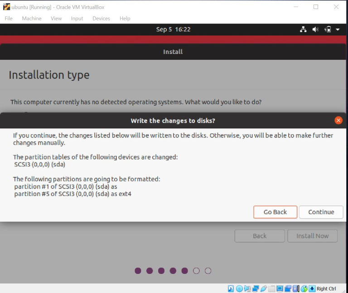Click the Sep 5 16:22 clock
348x293 pixels.
(x=173, y=29)
